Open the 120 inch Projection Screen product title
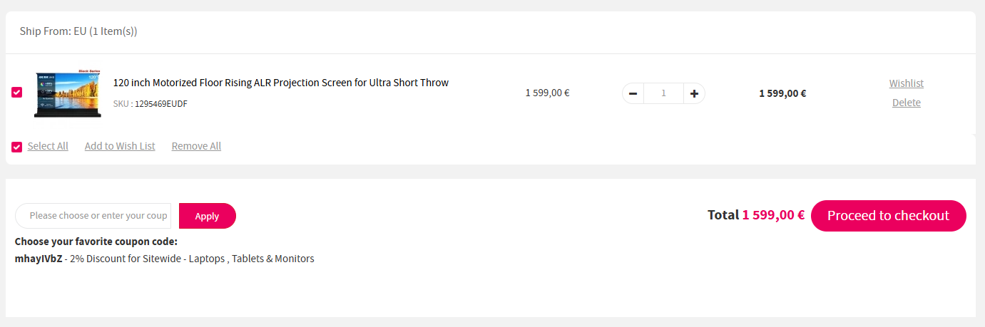The width and height of the screenshot is (985, 327). (x=280, y=83)
